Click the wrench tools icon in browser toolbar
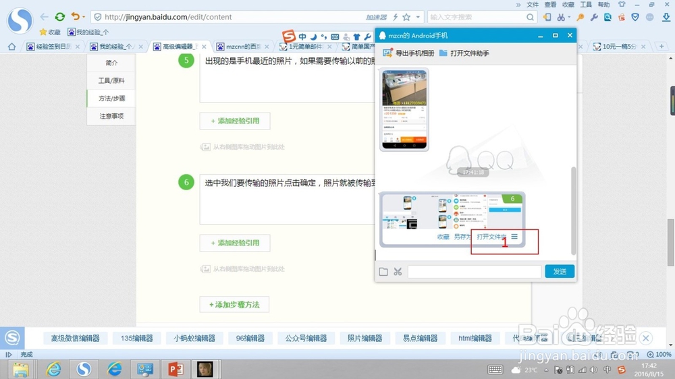The image size is (675, 379). click(594, 17)
